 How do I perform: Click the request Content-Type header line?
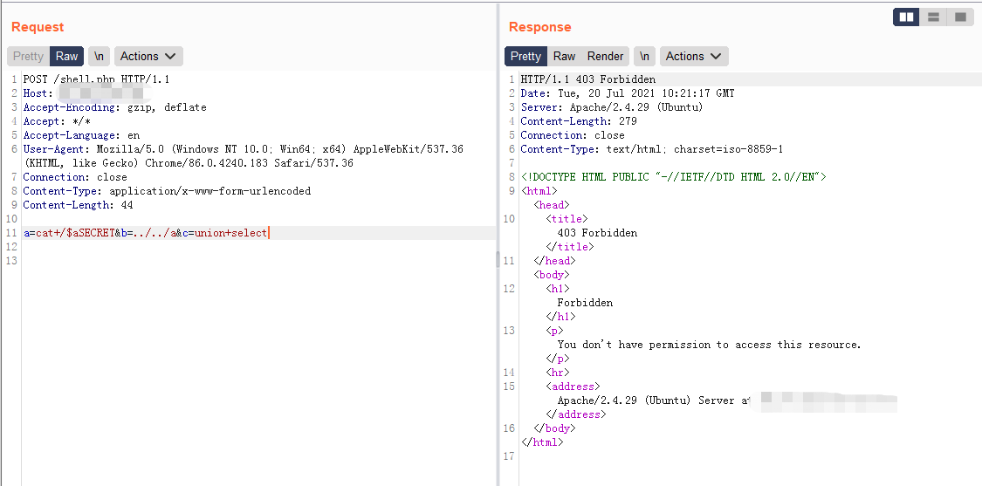point(167,191)
